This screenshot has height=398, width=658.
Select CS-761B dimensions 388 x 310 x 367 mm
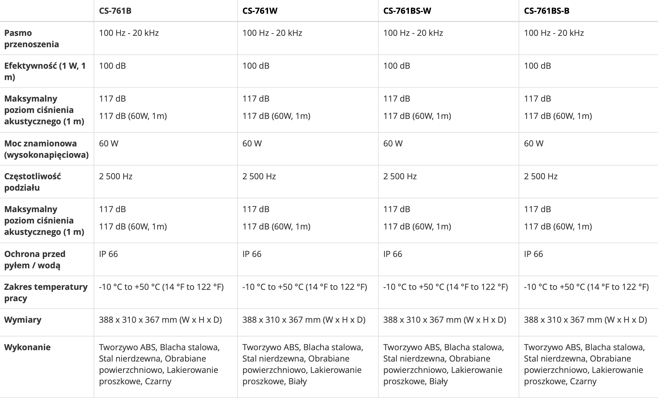tap(160, 320)
